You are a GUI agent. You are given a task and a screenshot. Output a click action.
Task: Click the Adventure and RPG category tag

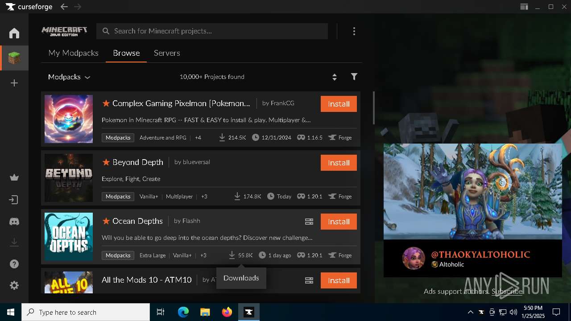163,138
